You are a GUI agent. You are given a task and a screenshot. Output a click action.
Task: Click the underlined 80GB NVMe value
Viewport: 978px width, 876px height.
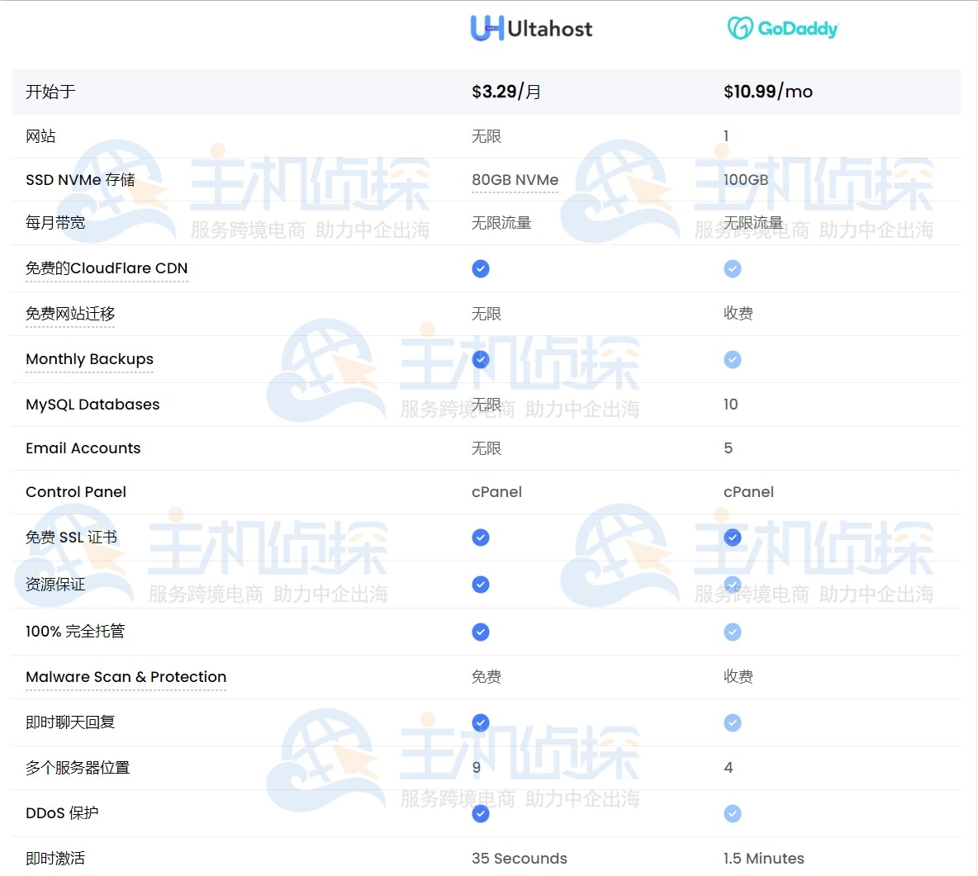coord(515,180)
